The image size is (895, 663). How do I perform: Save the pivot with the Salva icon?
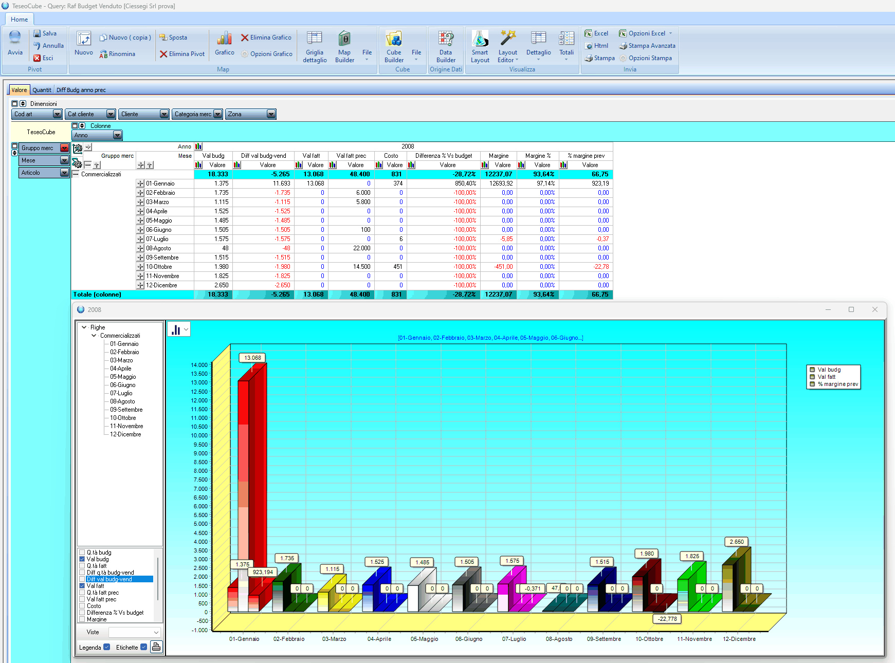(37, 33)
